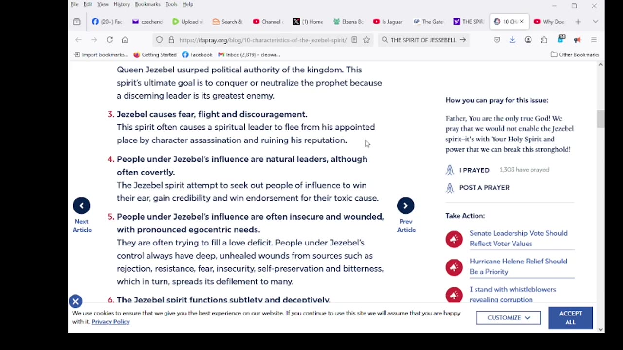Dismiss the cookie notice with the X icon
Screen dimensions: 623x350
click(x=75, y=301)
